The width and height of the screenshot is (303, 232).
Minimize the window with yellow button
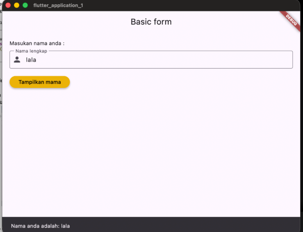point(17,5)
